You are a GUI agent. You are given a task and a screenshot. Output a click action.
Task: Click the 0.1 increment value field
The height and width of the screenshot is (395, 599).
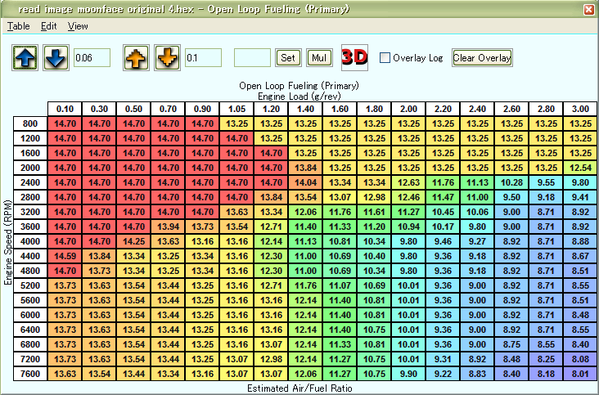click(203, 58)
